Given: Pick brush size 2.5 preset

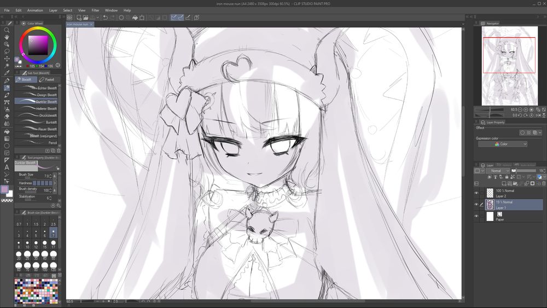Looking at the screenshot, I should point(54,222).
